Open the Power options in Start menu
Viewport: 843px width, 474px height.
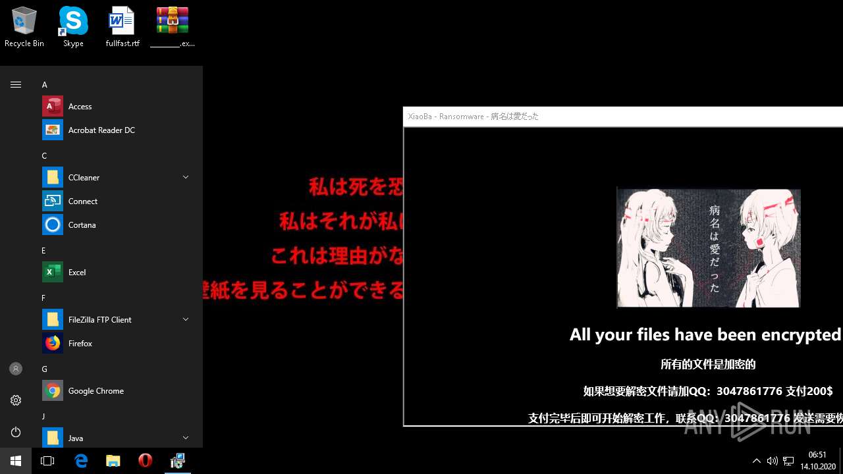click(16, 432)
